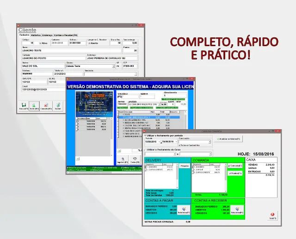Toggle the Ativo checkbox in Cliente form

tap(40, 43)
